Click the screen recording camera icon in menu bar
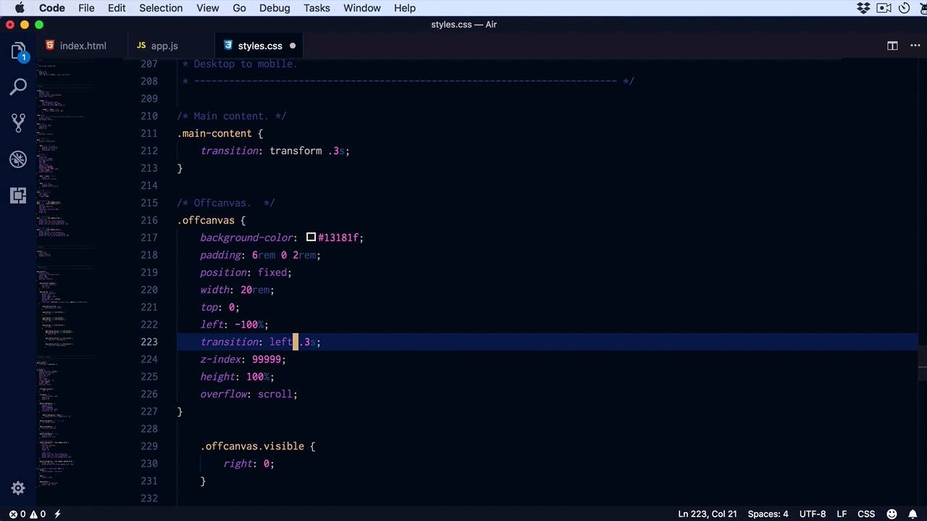 (x=884, y=8)
